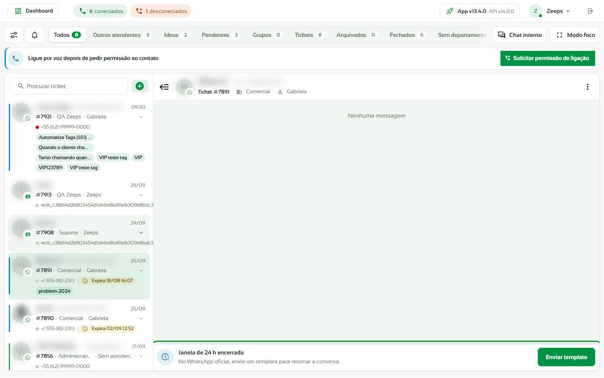Click the green add new ticket button
This screenshot has height=378, width=604.
point(140,86)
